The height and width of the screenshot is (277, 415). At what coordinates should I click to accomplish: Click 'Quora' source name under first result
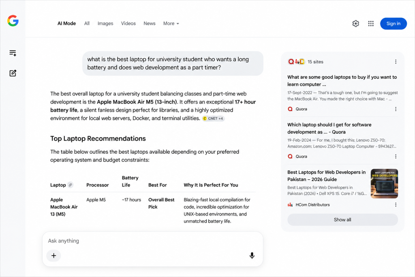(x=301, y=109)
